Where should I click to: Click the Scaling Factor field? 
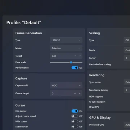pos(127,58)
